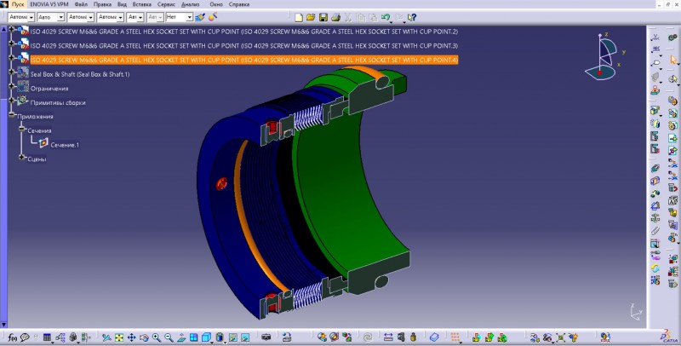Click the Zoom Out magnifier
Viewport: 681px width, 346px height.
tap(169, 337)
